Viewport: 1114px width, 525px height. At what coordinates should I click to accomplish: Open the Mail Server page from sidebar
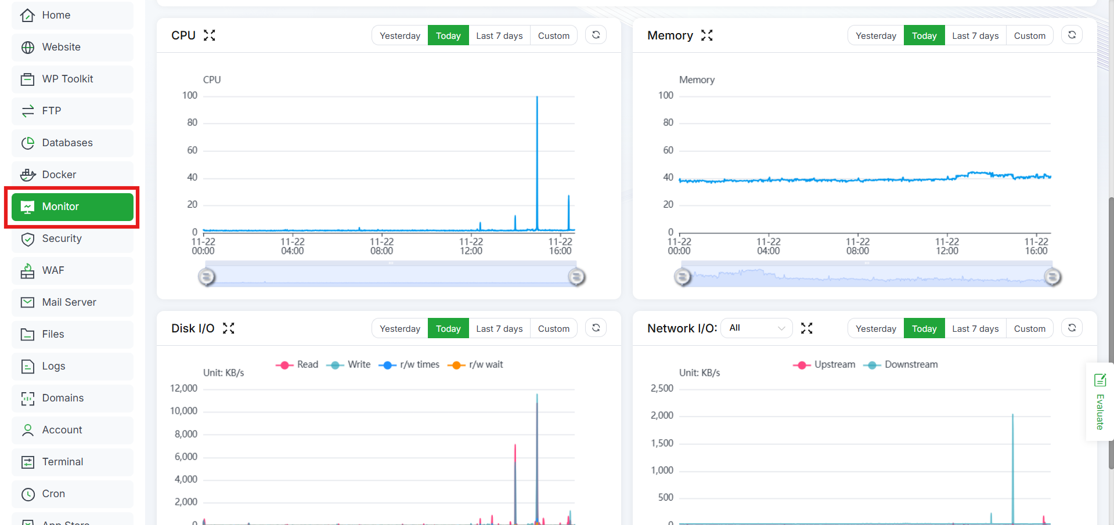tap(73, 302)
